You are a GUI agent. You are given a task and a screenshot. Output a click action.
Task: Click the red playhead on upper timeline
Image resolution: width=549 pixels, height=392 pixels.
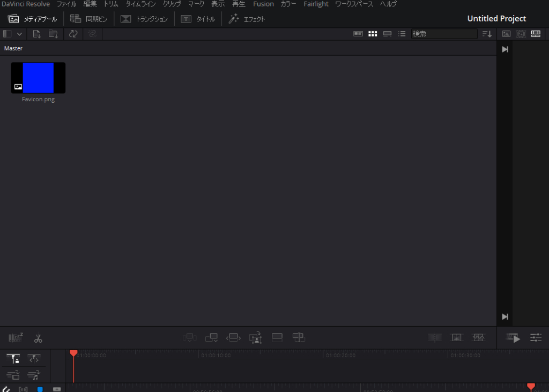point(73,353)
